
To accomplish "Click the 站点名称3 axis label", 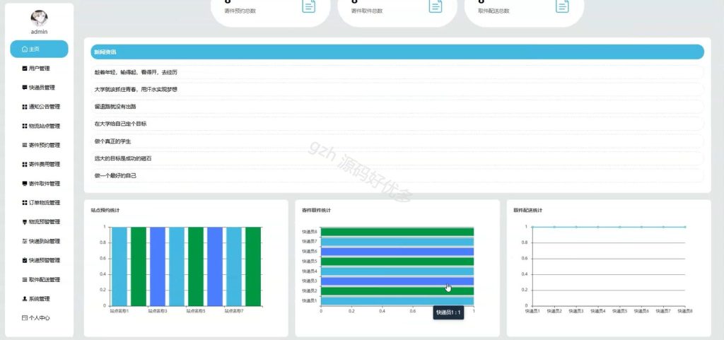I will click(158, 312).
